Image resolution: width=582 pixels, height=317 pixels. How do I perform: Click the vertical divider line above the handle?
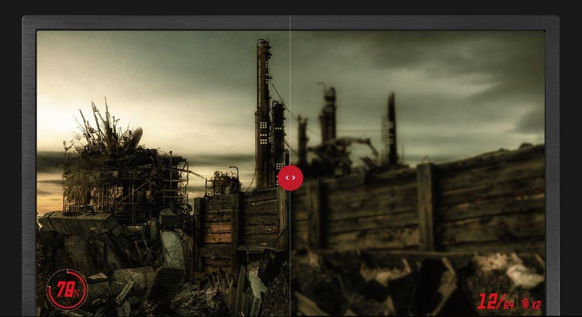tap(290, 91)
